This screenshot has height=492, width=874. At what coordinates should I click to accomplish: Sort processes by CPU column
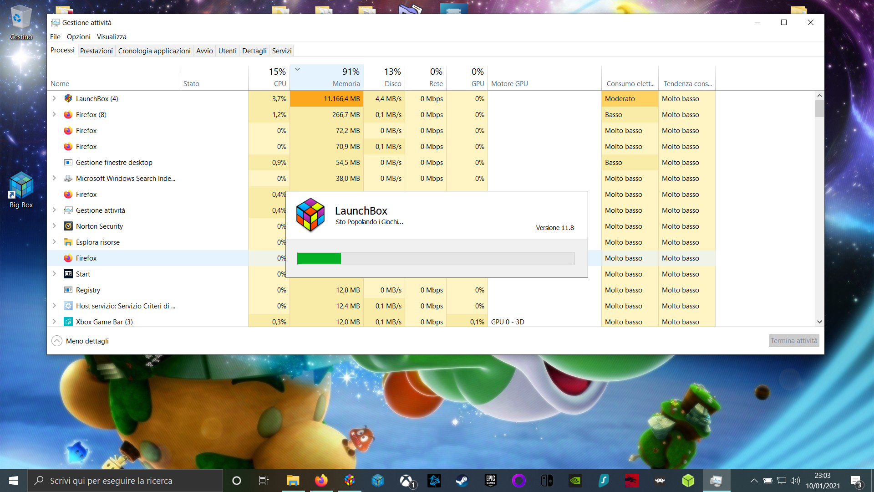coord(269,77)
